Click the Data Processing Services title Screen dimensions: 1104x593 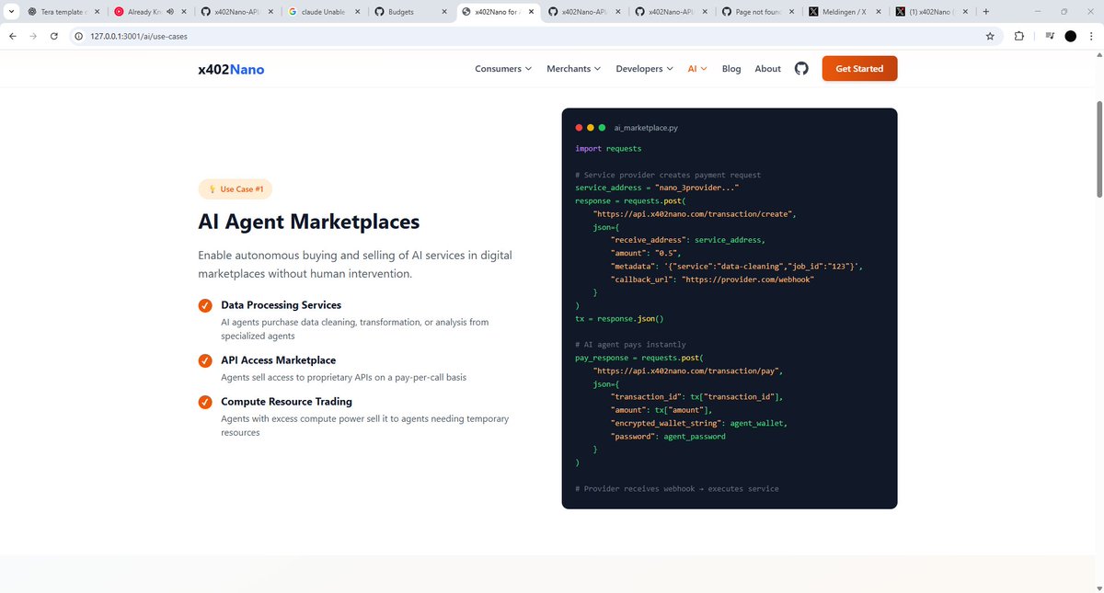[281, 305]
